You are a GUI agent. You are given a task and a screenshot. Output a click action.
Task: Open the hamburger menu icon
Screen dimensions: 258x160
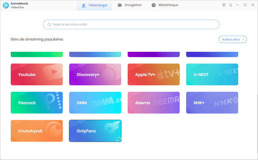(231, 5)
